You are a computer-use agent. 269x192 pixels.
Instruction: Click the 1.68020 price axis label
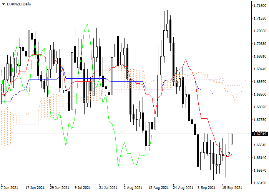point(260,107)
